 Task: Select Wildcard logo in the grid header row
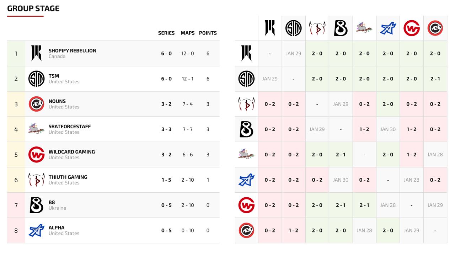click(x=412, y=28)
